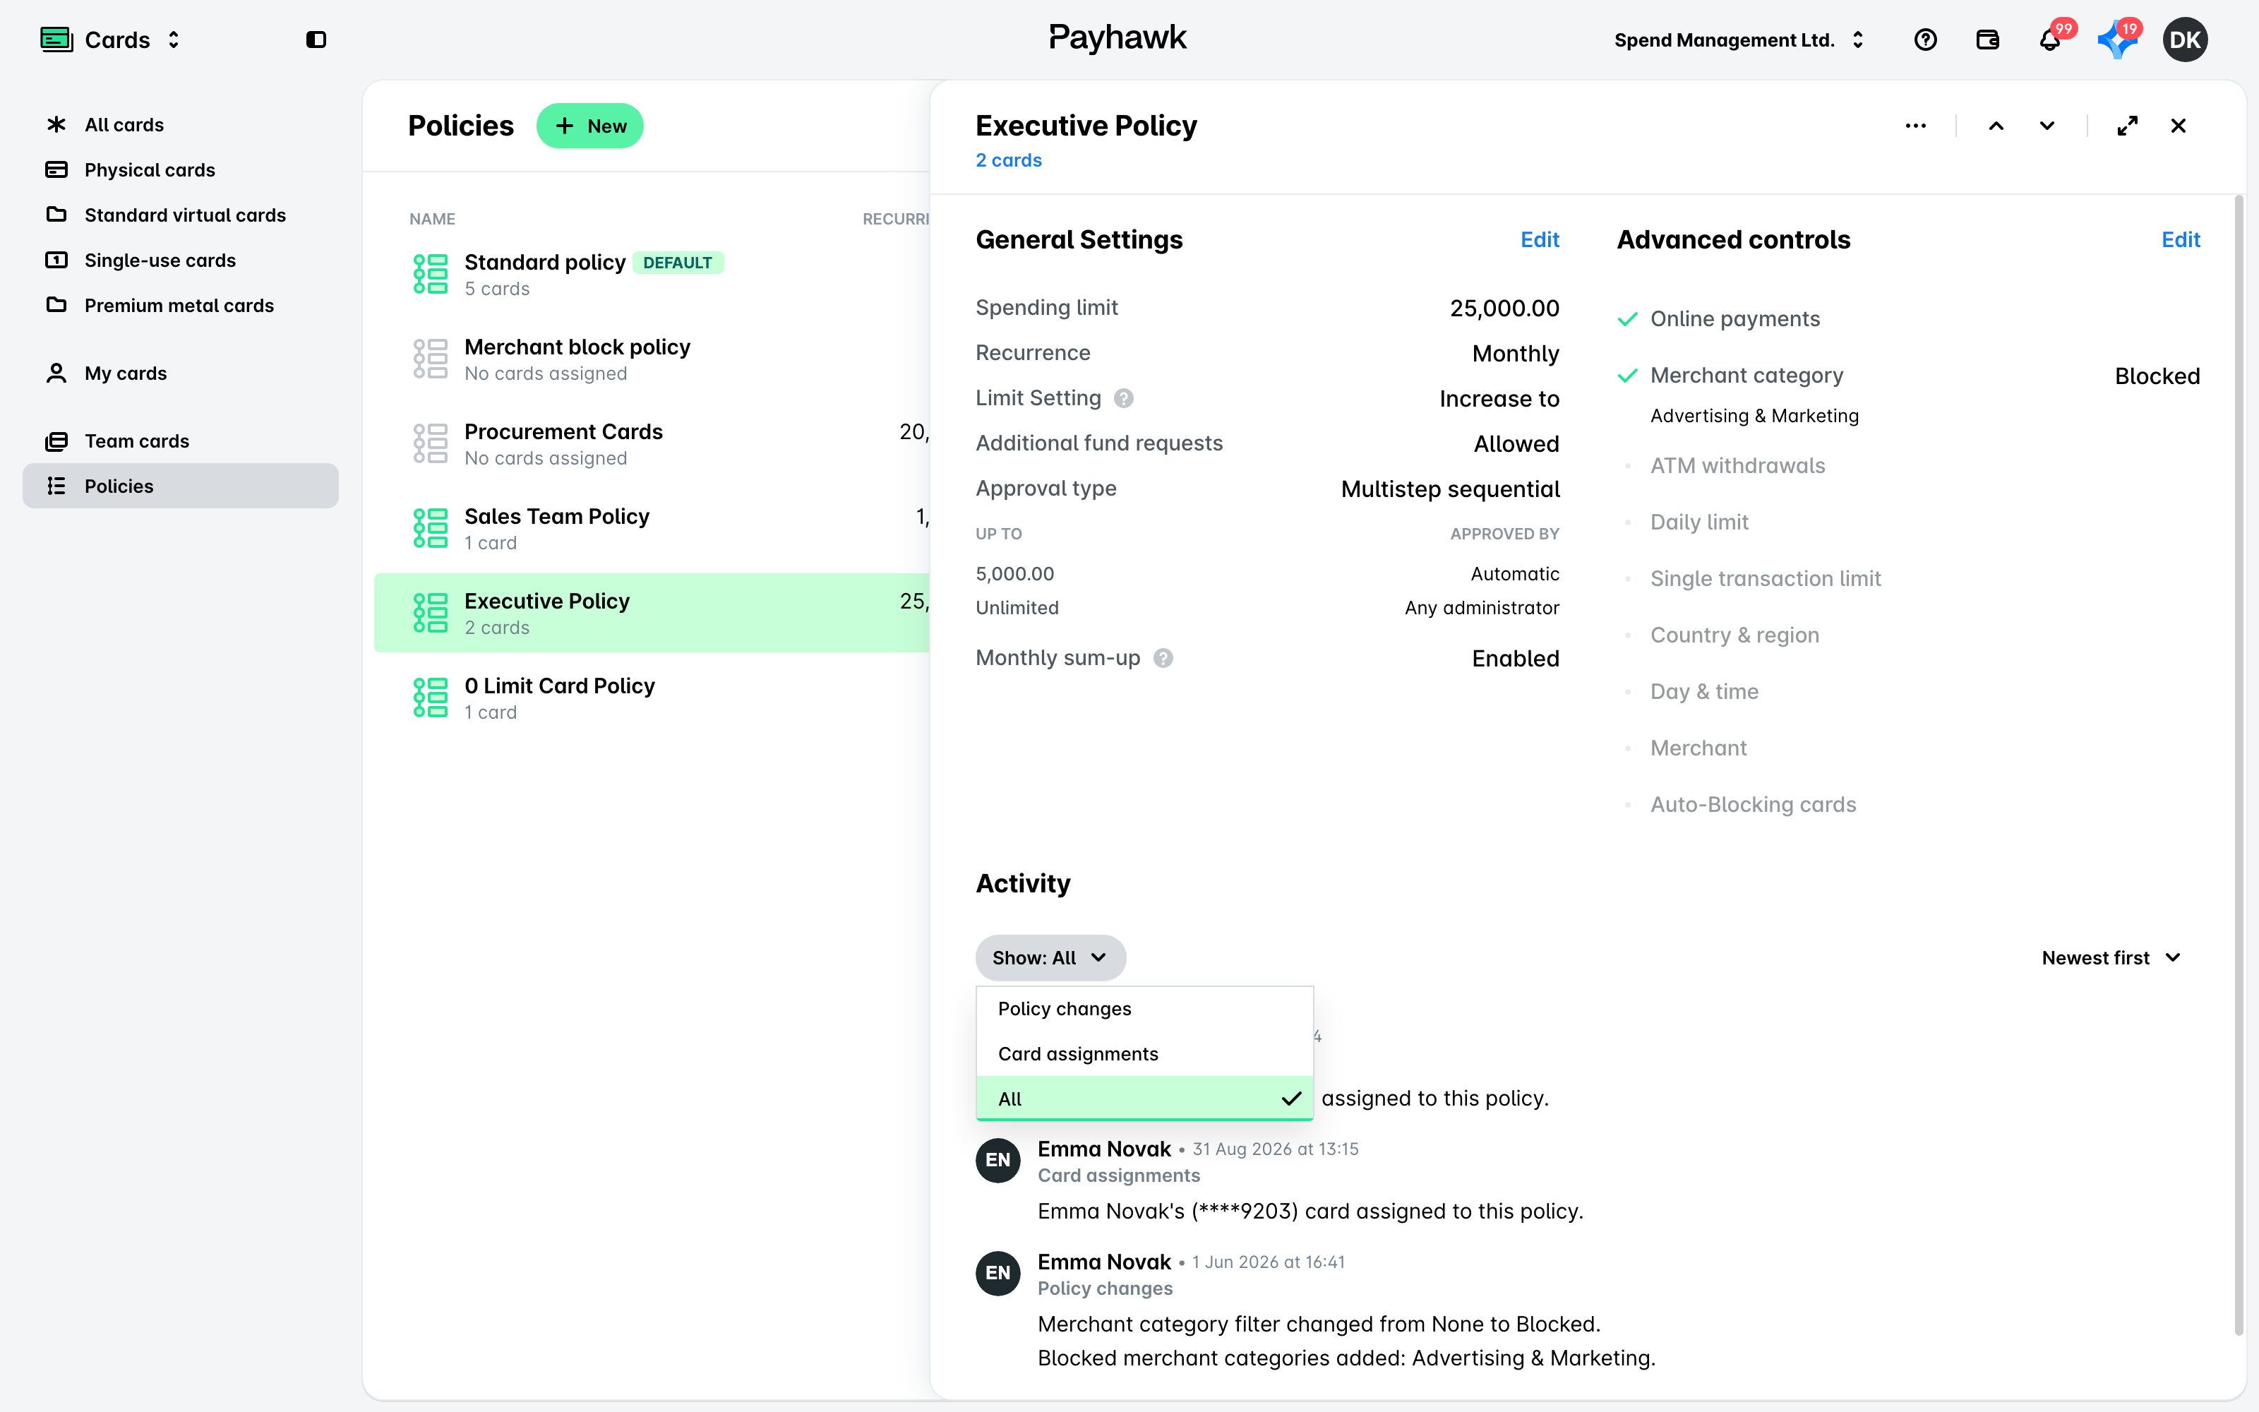Open the AI assistant sparkle icon
Screen dimensions: 2259x1412
point(2116,40)
